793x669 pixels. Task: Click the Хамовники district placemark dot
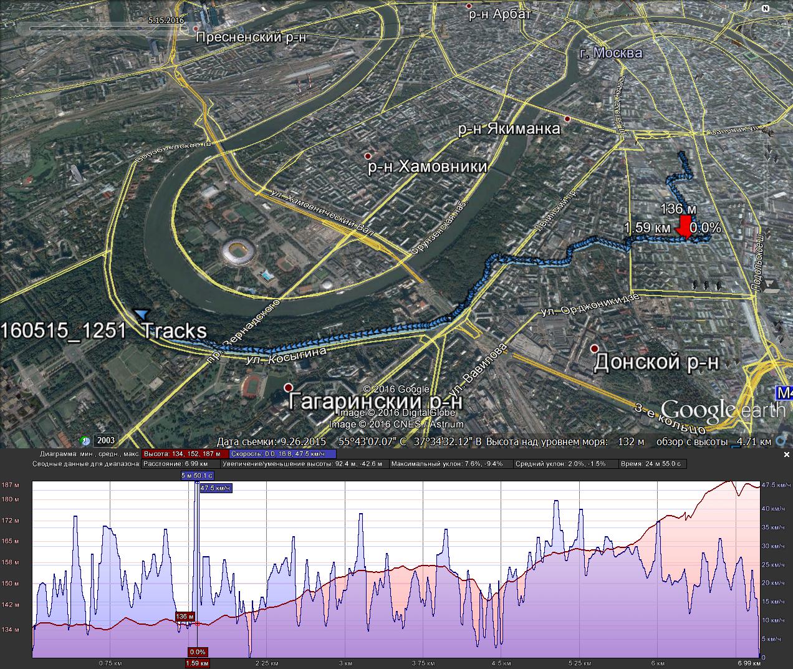click(x=368, y=156)
